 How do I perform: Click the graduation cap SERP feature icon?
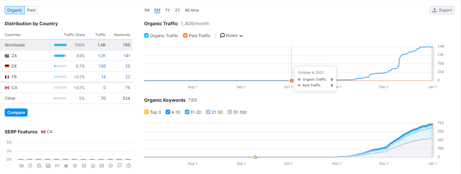(x=21, y=166)
